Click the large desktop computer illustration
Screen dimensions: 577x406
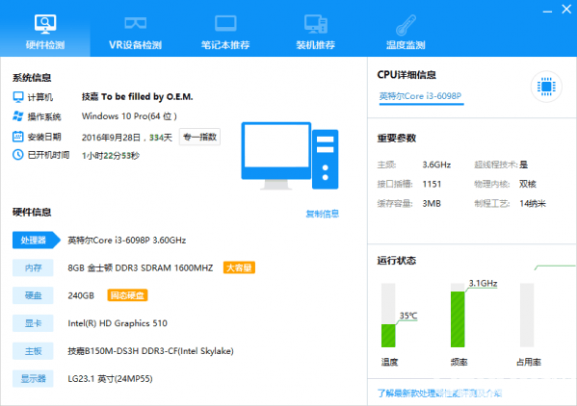pos(290,156)
